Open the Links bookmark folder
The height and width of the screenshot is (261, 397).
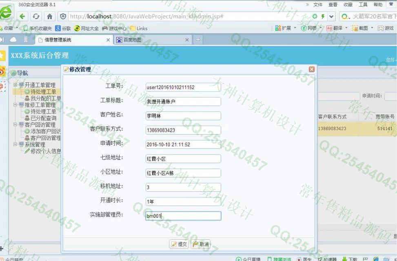(139, 29)
